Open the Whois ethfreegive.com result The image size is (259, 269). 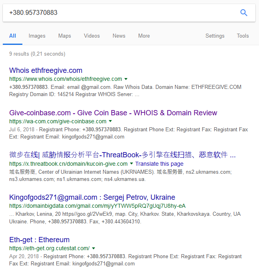[x=46, y=70]
